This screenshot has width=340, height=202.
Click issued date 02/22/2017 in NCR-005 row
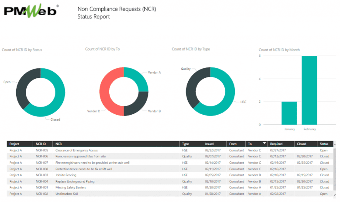coord(213,150)
